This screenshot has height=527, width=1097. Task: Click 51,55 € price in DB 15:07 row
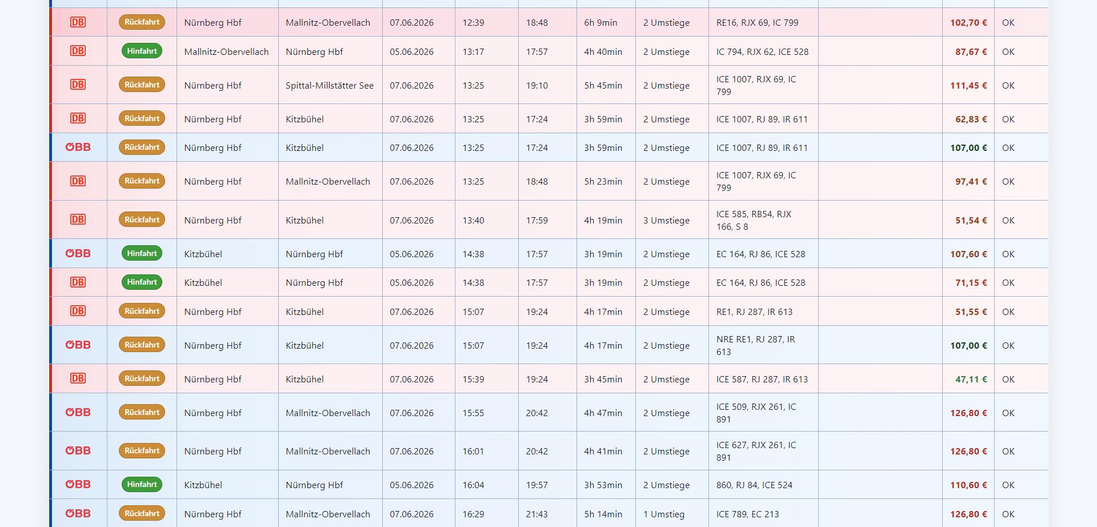(x=971, y=312)
